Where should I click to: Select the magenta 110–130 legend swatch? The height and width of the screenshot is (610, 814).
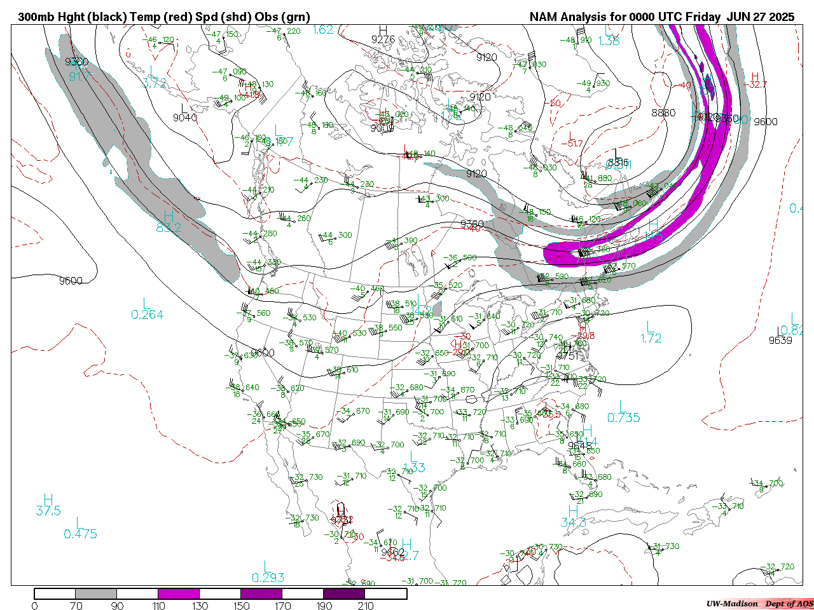179,594
